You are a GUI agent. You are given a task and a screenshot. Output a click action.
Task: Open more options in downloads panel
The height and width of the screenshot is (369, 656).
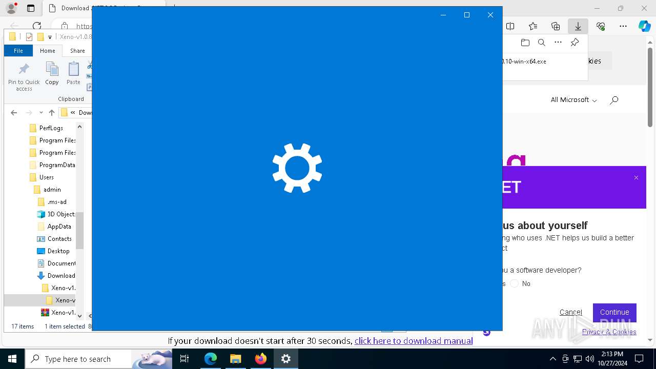pos(558,43)
